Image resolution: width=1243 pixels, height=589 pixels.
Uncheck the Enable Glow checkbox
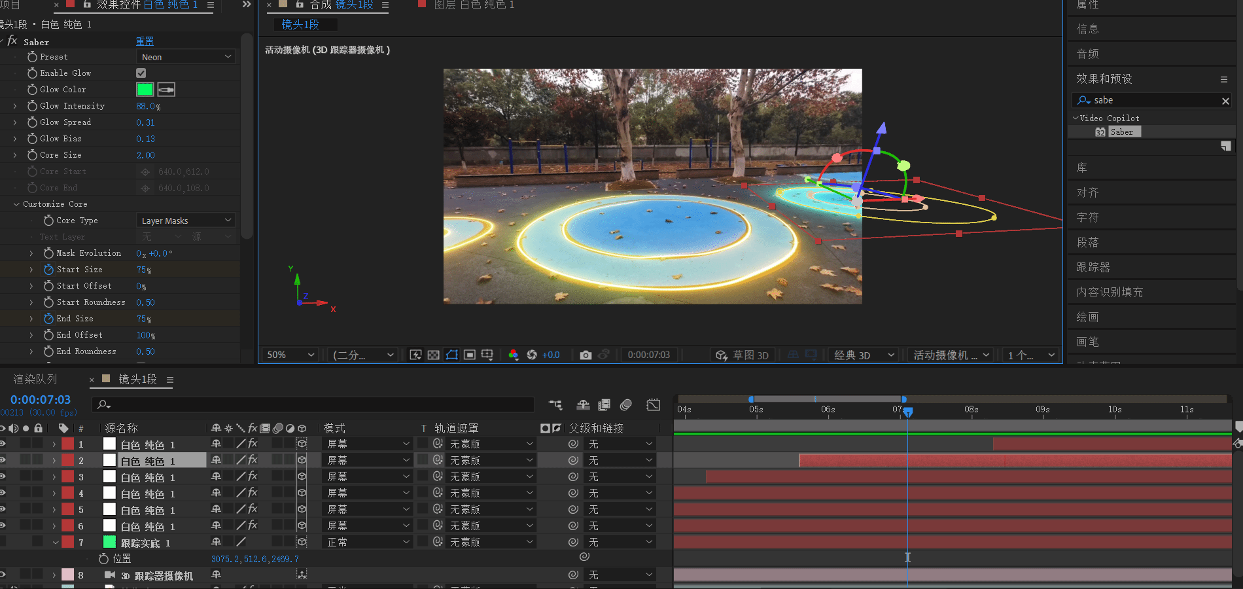click(x=141, y=73)
